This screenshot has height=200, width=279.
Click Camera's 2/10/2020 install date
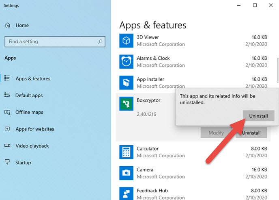256,177
